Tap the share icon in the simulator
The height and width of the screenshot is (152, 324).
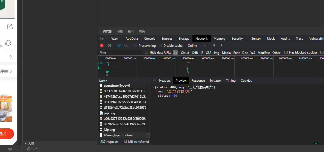pos(10,27)
